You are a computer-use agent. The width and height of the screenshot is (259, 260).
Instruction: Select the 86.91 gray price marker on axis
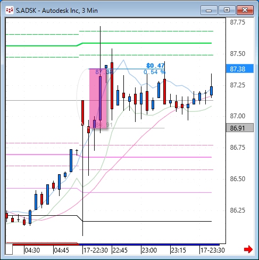(240, 128)
